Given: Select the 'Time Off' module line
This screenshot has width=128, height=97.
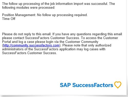Looking at the screenshot, I should [x=9, y=19].
